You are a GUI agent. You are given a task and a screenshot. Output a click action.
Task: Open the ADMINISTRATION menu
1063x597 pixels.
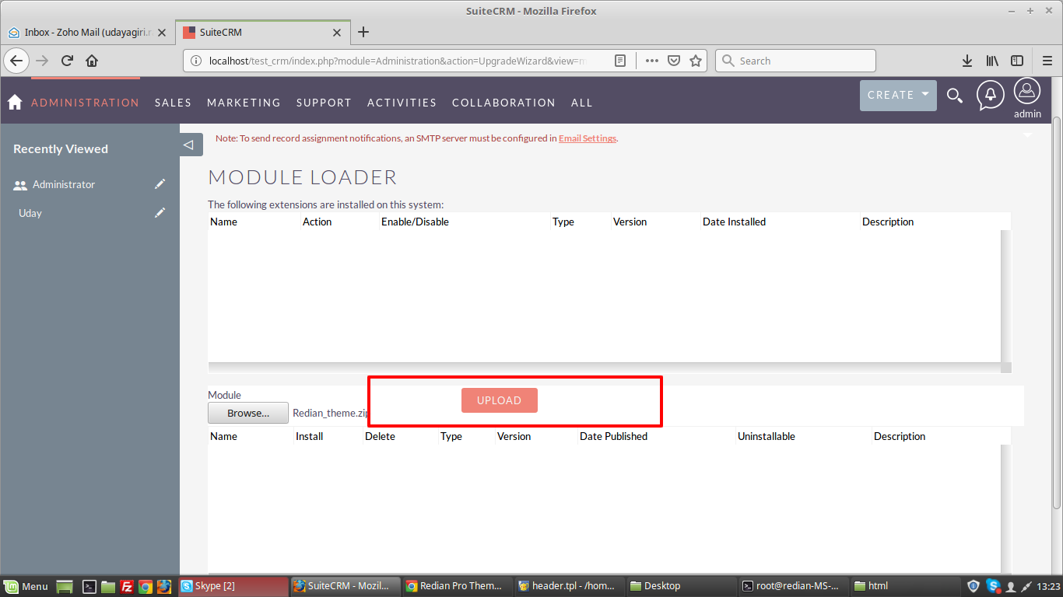(x=85, y=103)
